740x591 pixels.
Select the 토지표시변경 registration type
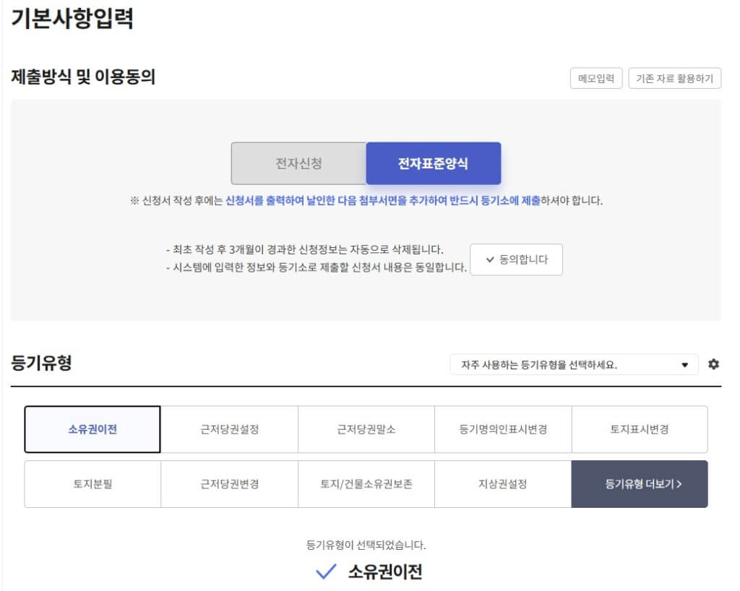(640, 429)
